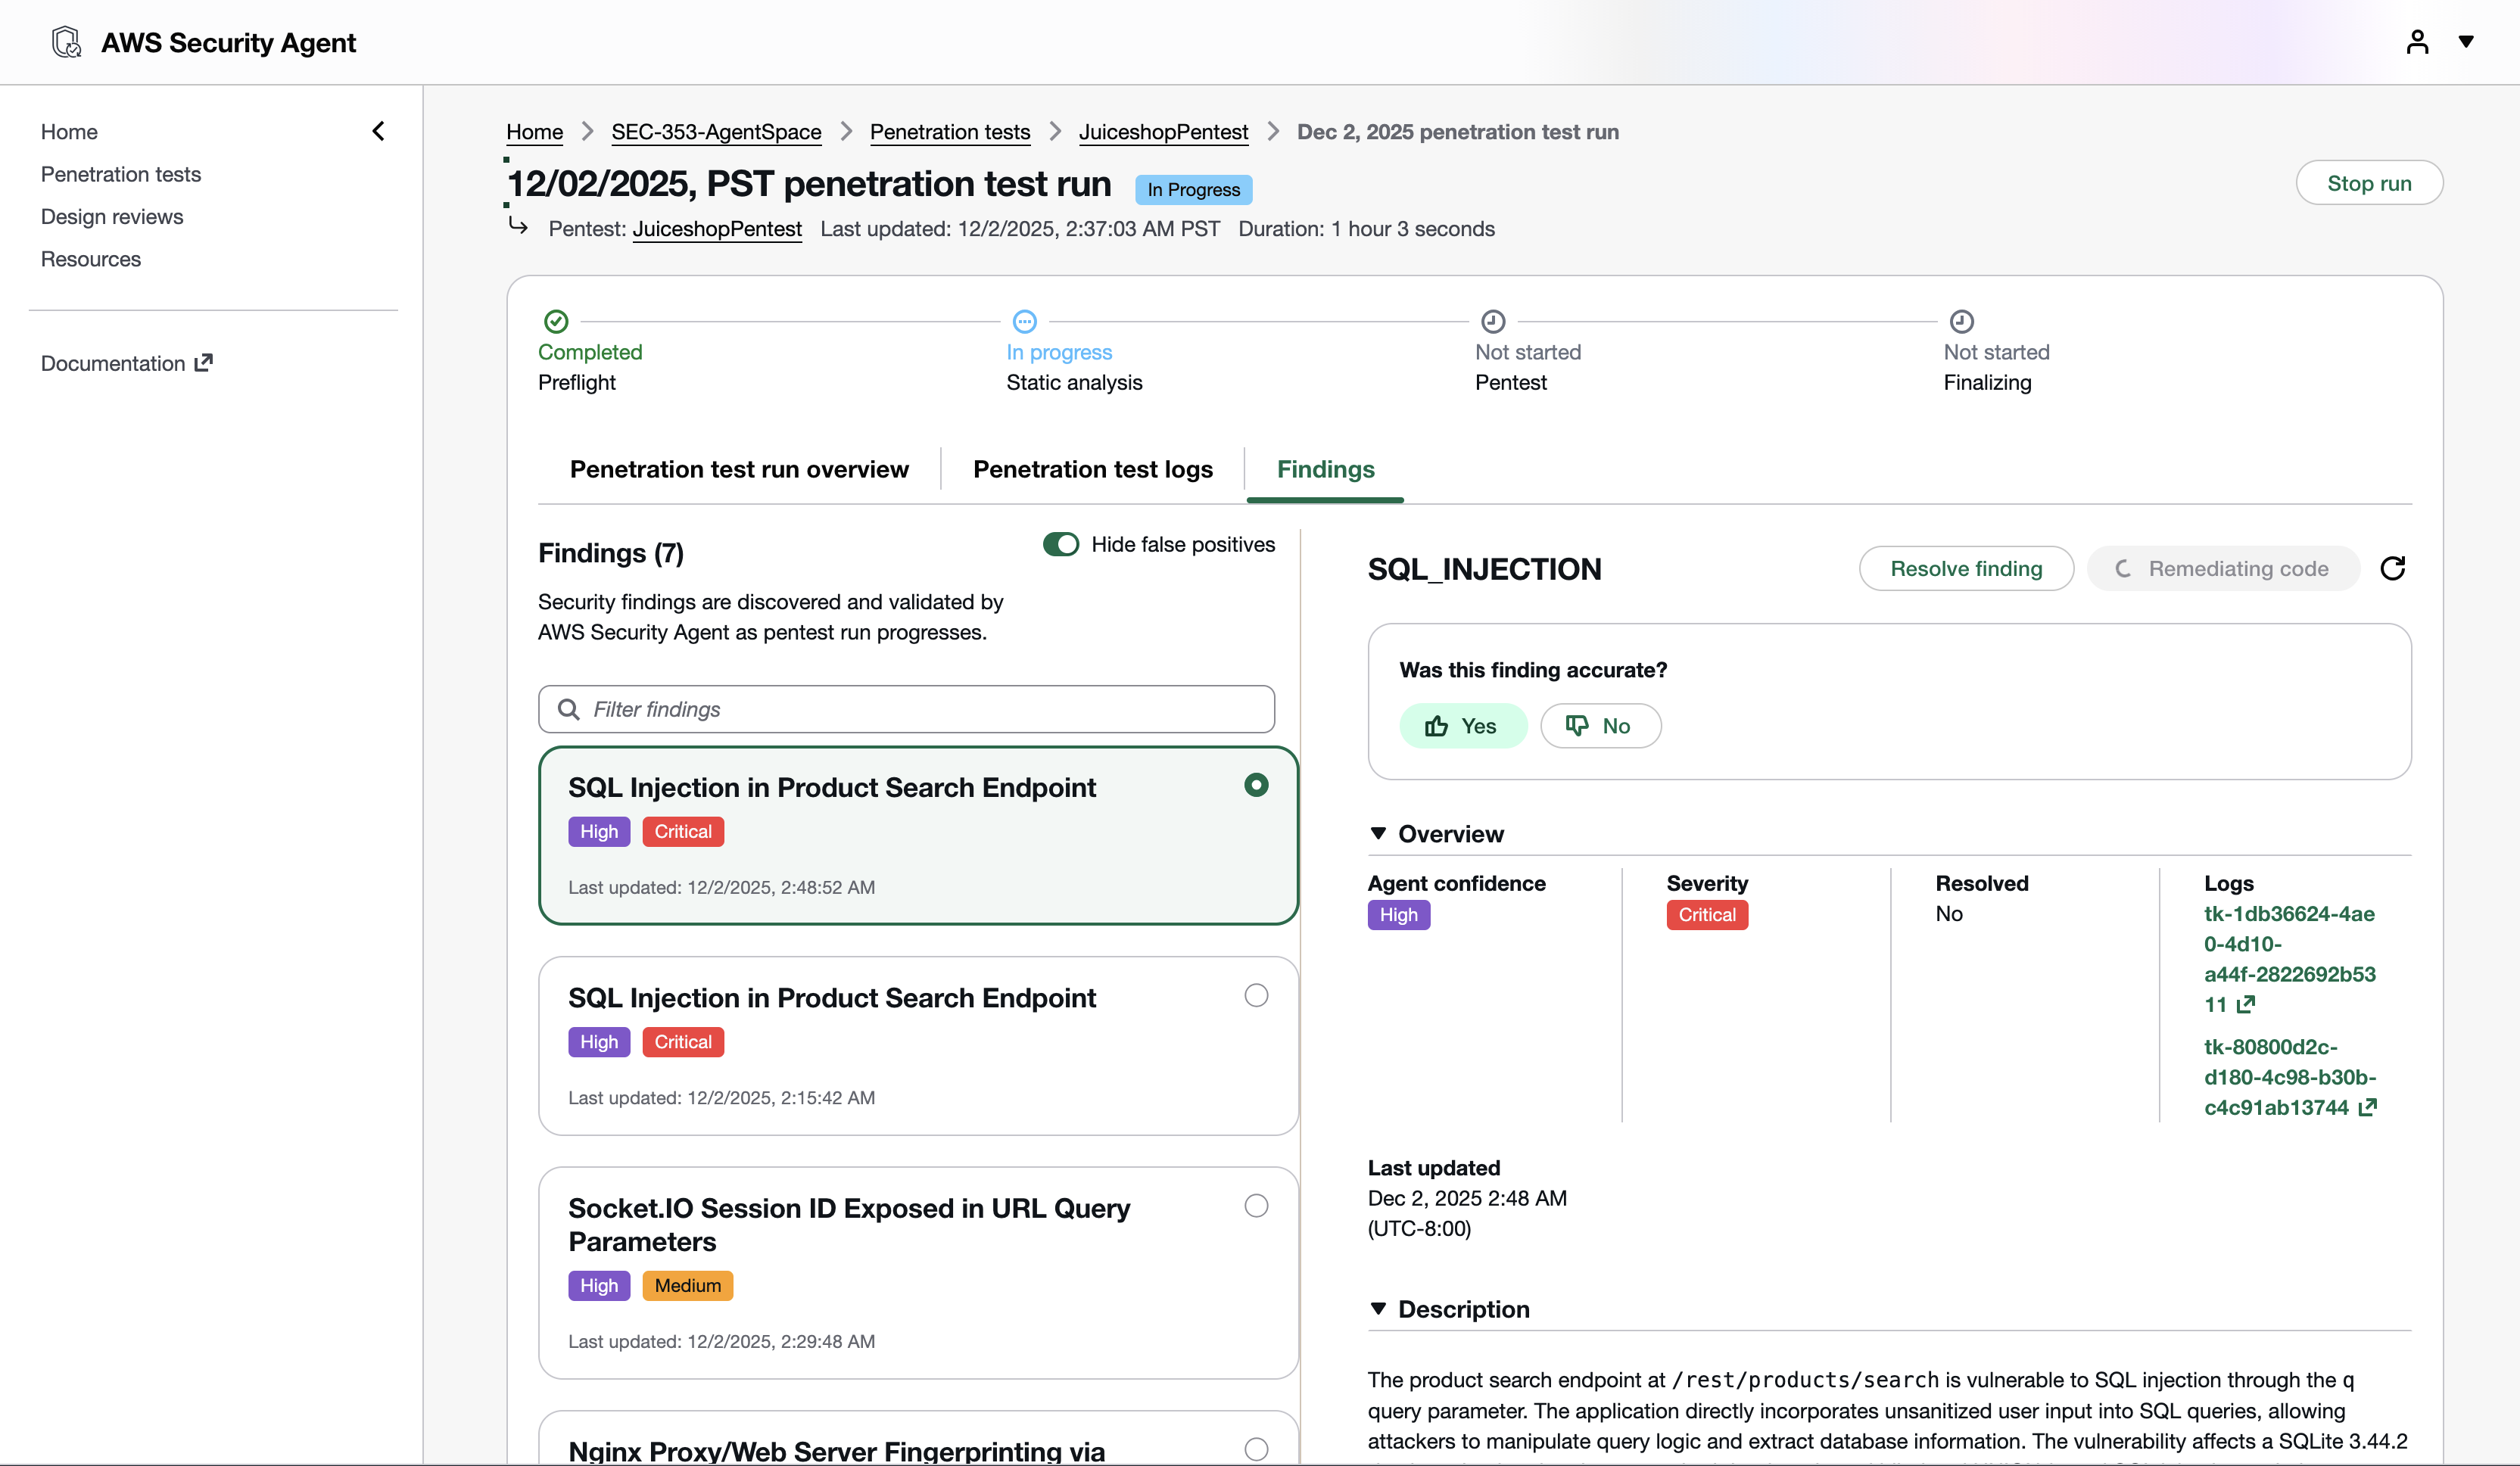Switch to the Penetration test logs tab
2520x1466 pixels.
click(1092, 469)
